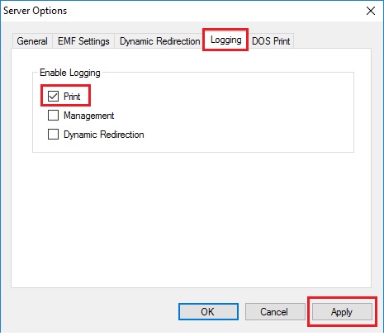The image size is (384, 336).
Task: Confirm with the OK button
Action: [208, 312]
